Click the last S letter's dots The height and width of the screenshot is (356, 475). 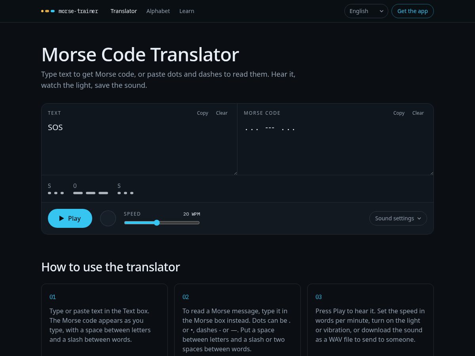(x=125, y=193)
